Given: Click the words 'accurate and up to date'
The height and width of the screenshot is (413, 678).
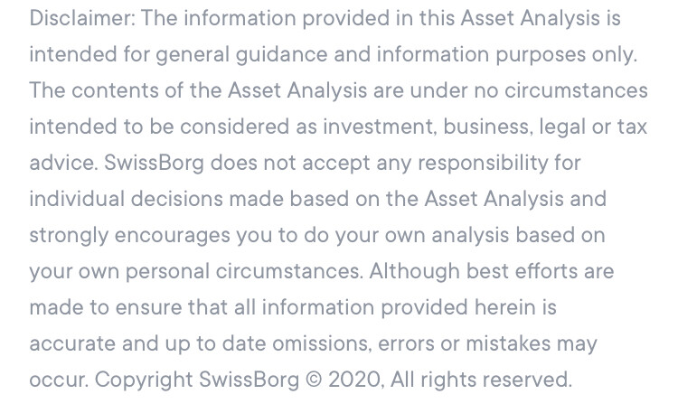Looking at the screenshot, I should tap(147, 344).
